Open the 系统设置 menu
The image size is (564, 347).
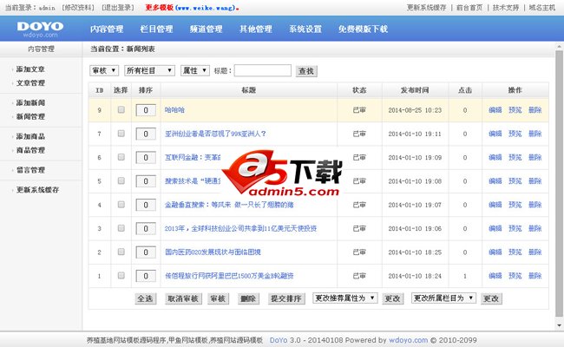tap(305, 29)
